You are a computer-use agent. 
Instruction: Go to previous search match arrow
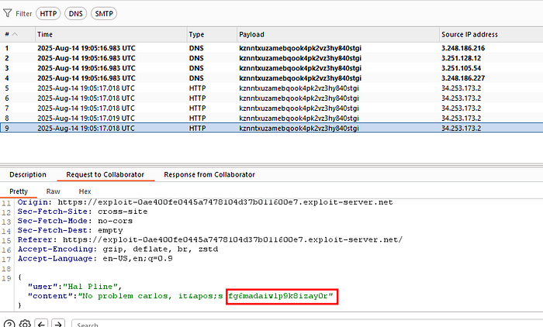point(42,324)
